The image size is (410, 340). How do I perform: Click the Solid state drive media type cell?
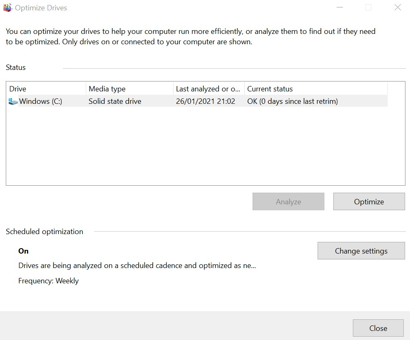pyautogui.click(x=115, y=101)
